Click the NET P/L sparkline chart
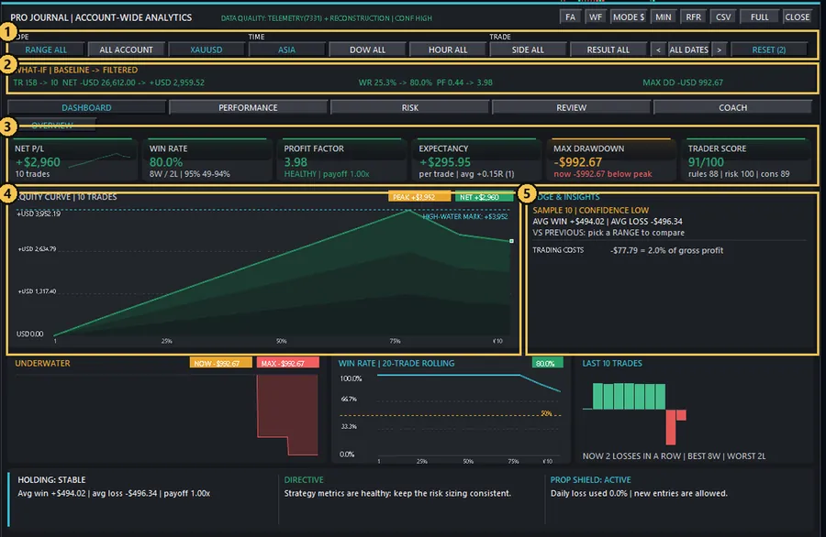The width and height of the screenshot is (826, 537). point(99,160)
